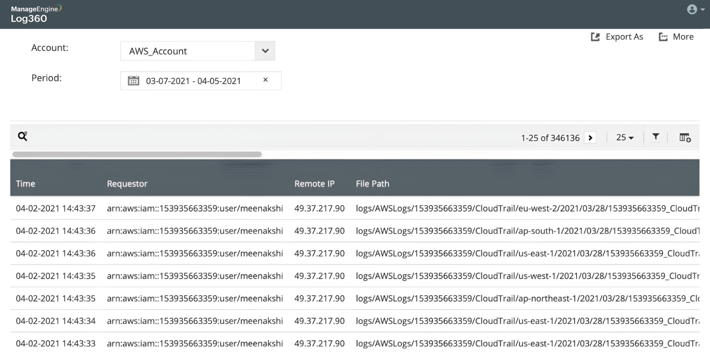
Task: Open the add/remove columns icon
Action: click(x=685, y=138)
